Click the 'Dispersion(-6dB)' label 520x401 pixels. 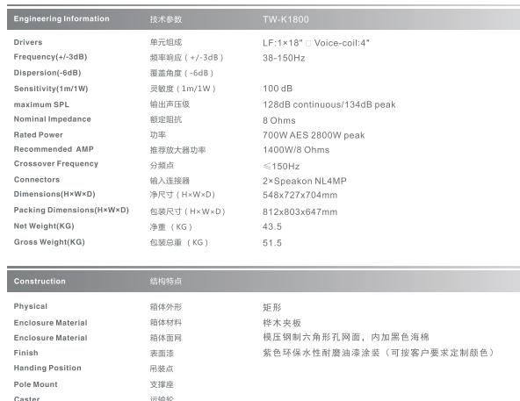coord(47,73)
